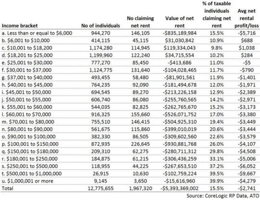Screen dimensions: 260x202
Task: Click the Total row value 12,775,655
Action: [100, 189]
